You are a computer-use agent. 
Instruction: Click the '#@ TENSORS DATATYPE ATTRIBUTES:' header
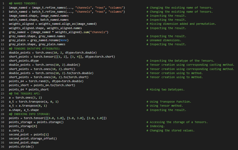34,48
